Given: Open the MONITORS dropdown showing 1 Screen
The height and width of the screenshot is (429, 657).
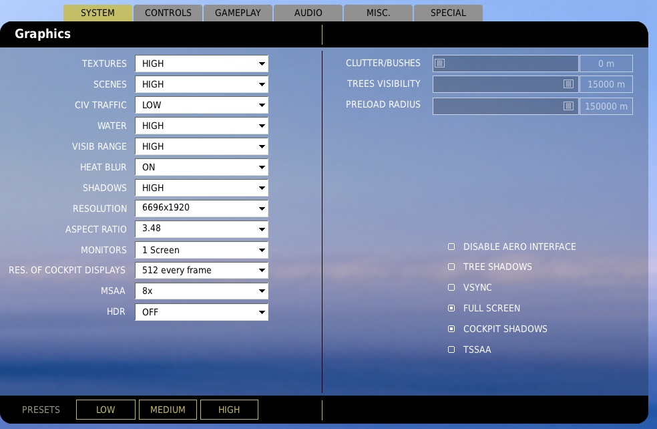Looking at the screenshot, I should click(x=202, y=250).
